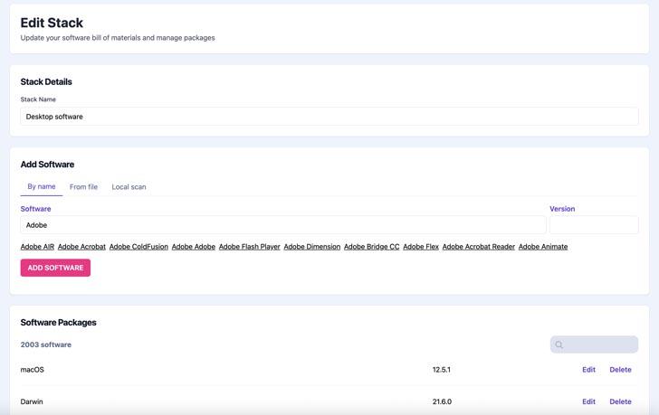The image size is (659, 415).
Task: Open the From file tab
Action: [83, 187]
